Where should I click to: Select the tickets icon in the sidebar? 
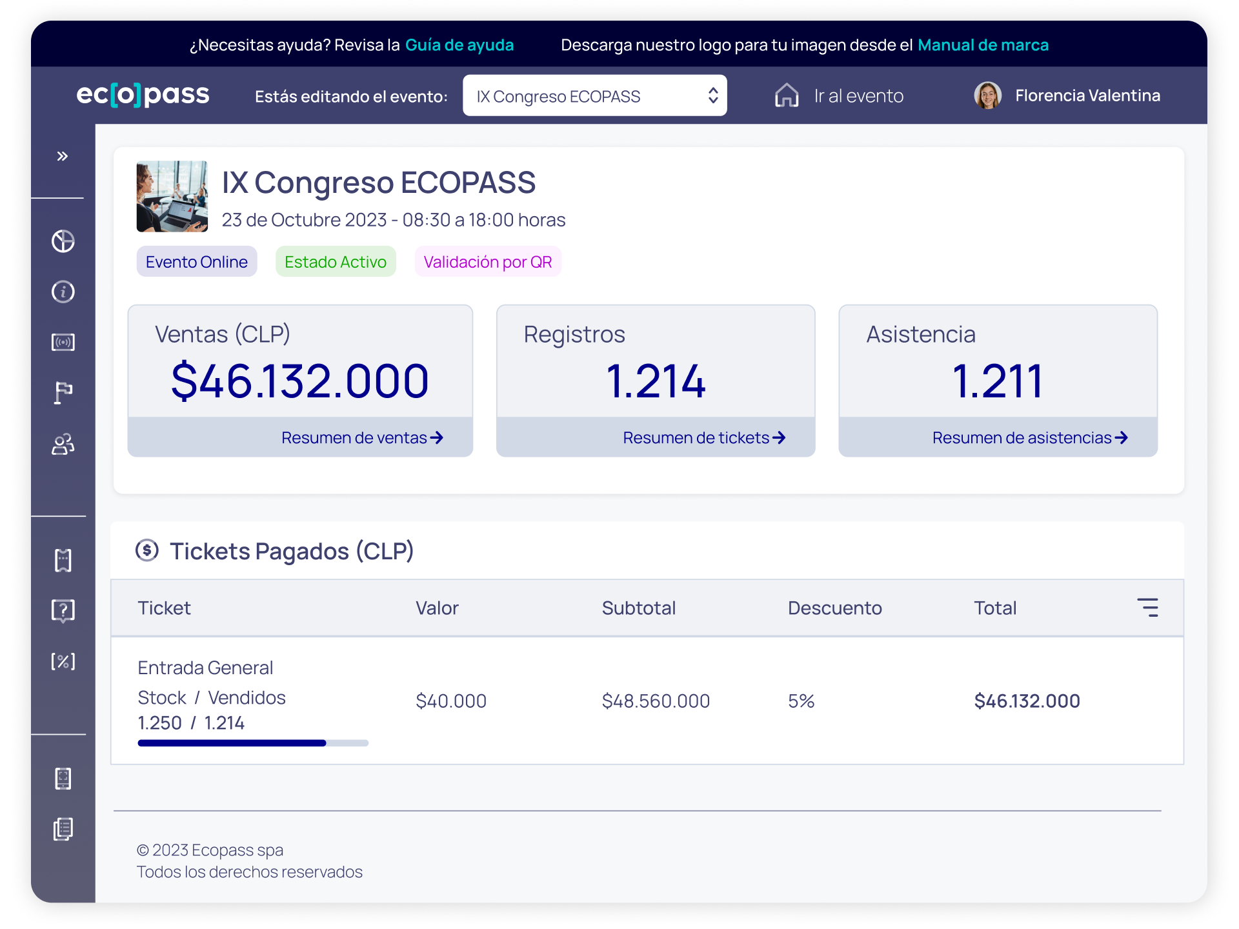tap(63, 561)
